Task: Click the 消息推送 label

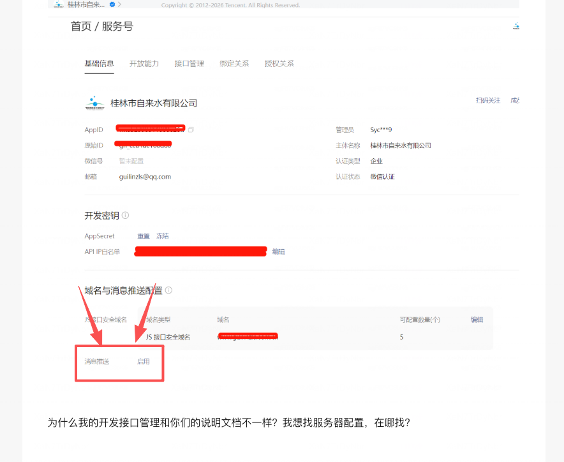Action: coord(97,361)
